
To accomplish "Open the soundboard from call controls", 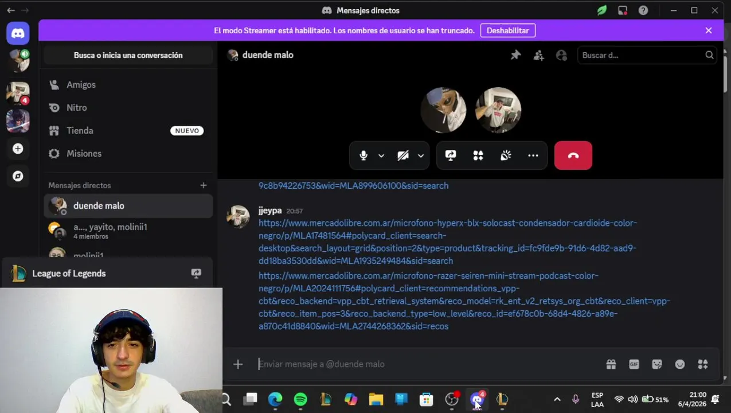I will point(506,155).
